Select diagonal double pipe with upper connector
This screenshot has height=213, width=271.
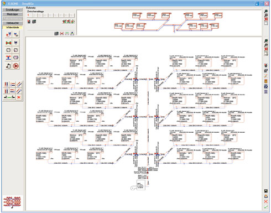point(19,91)
